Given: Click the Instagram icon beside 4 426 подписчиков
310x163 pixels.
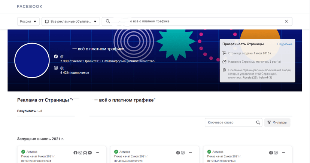Looking at the screenshot, I should click(56, 68).
